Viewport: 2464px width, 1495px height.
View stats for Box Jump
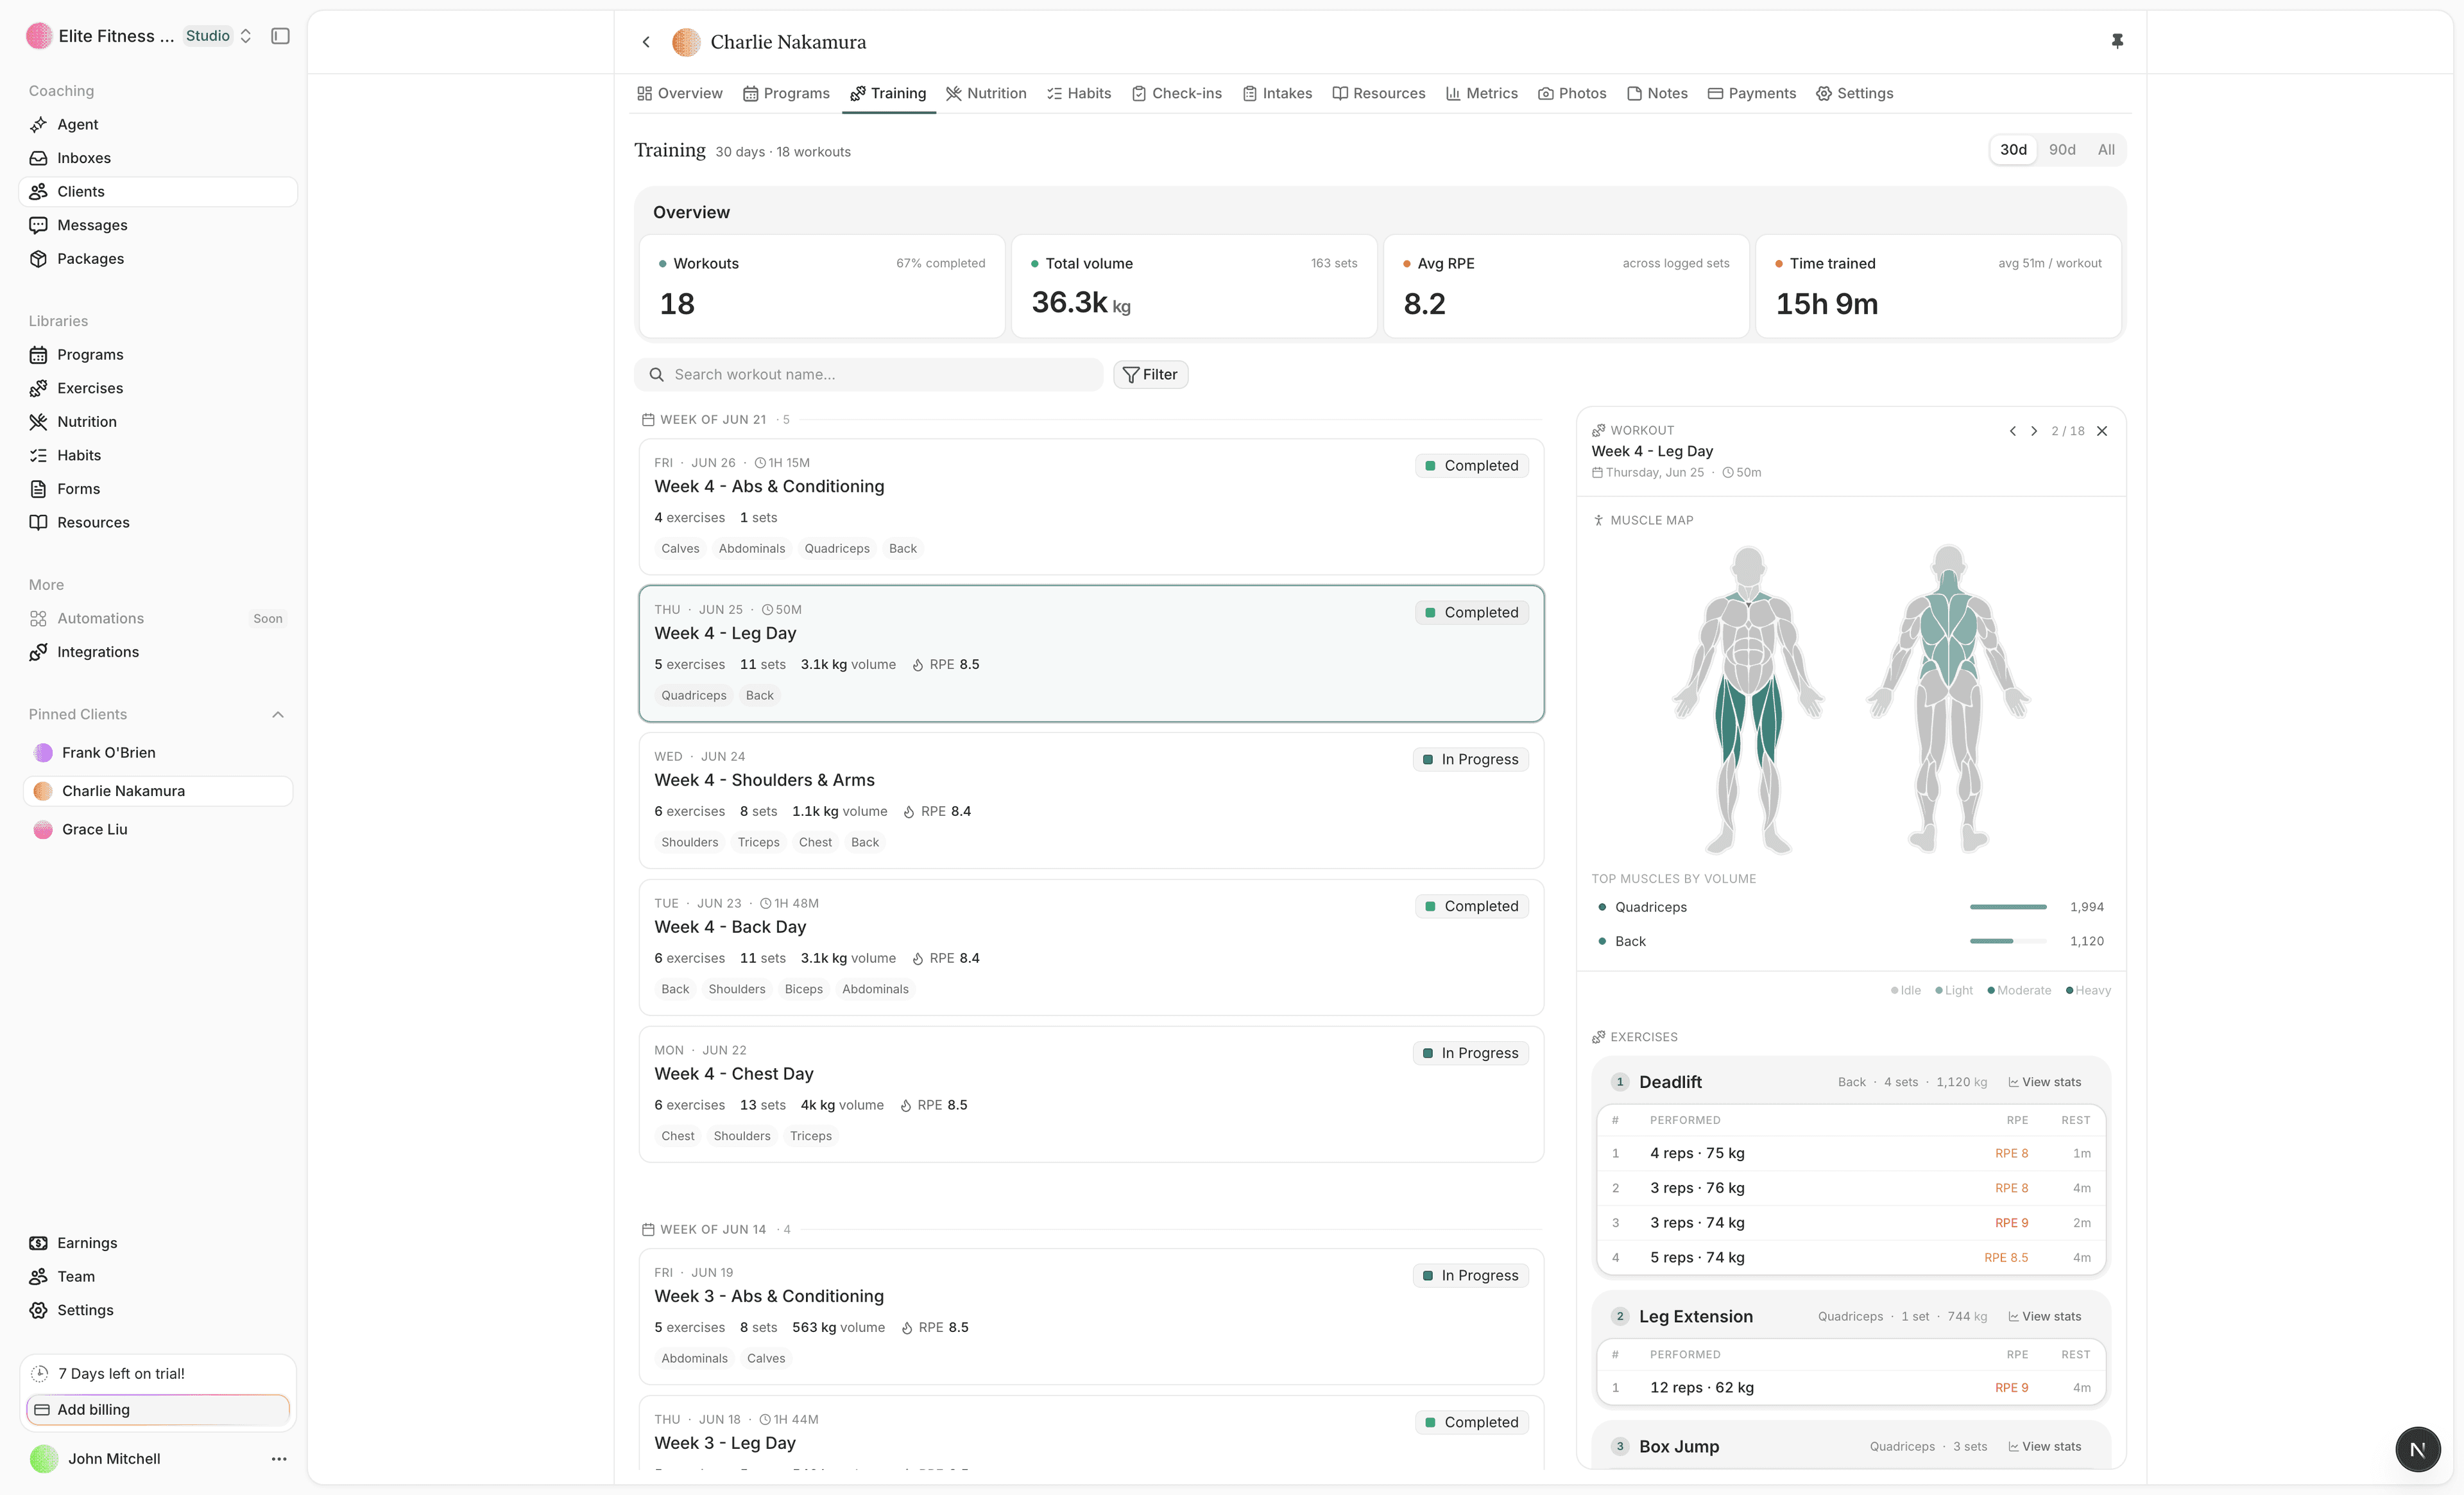point(2044,1446)
